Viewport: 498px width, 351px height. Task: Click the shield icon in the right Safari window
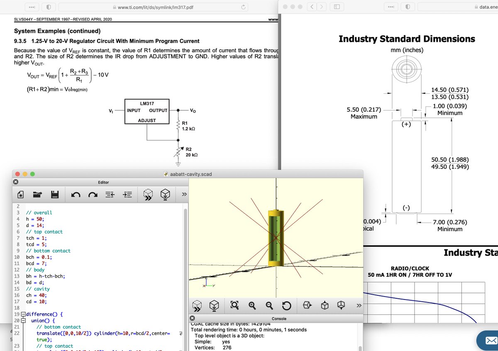408,7
